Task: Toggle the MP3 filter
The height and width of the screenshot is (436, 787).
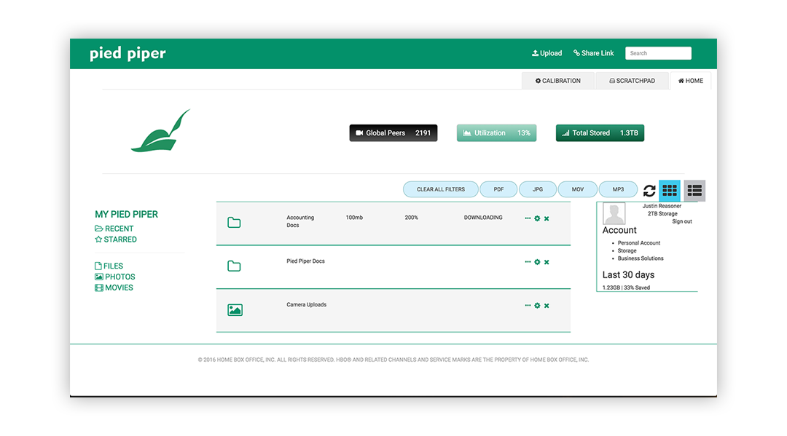Action: coord(619,189)
